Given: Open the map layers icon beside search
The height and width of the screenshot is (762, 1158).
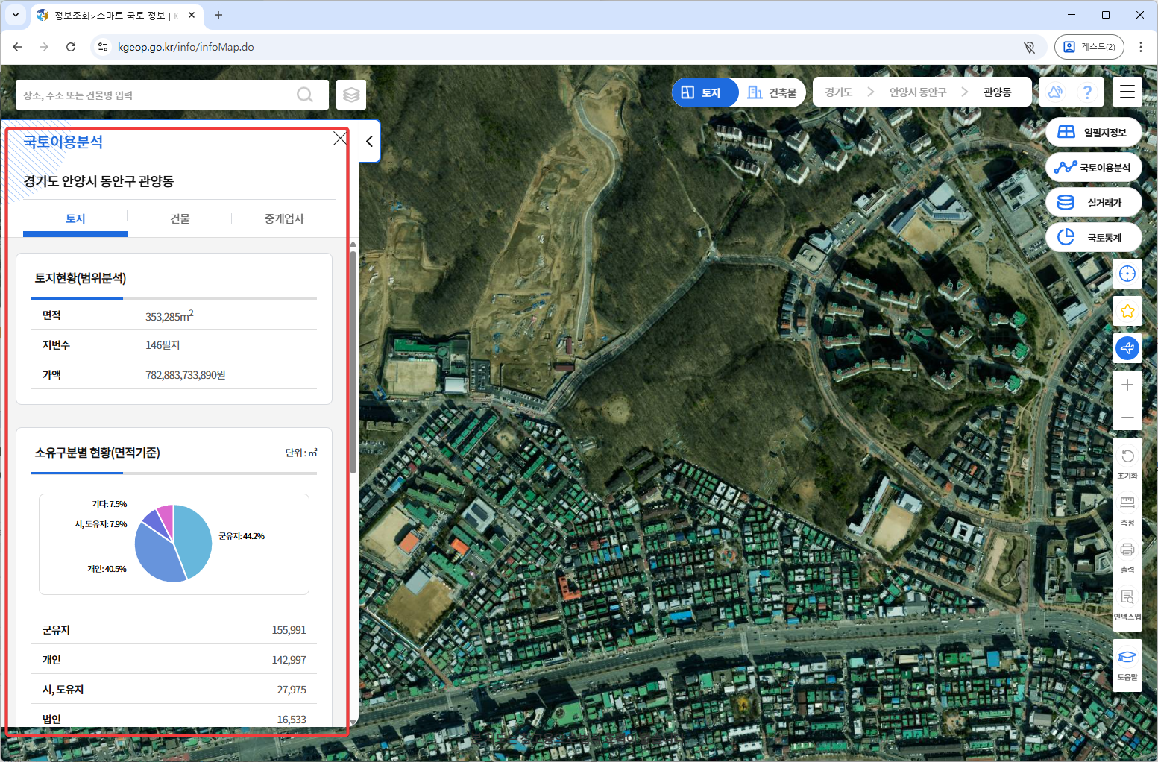Looking at the screenshot, I should click(x=351, y=95).
